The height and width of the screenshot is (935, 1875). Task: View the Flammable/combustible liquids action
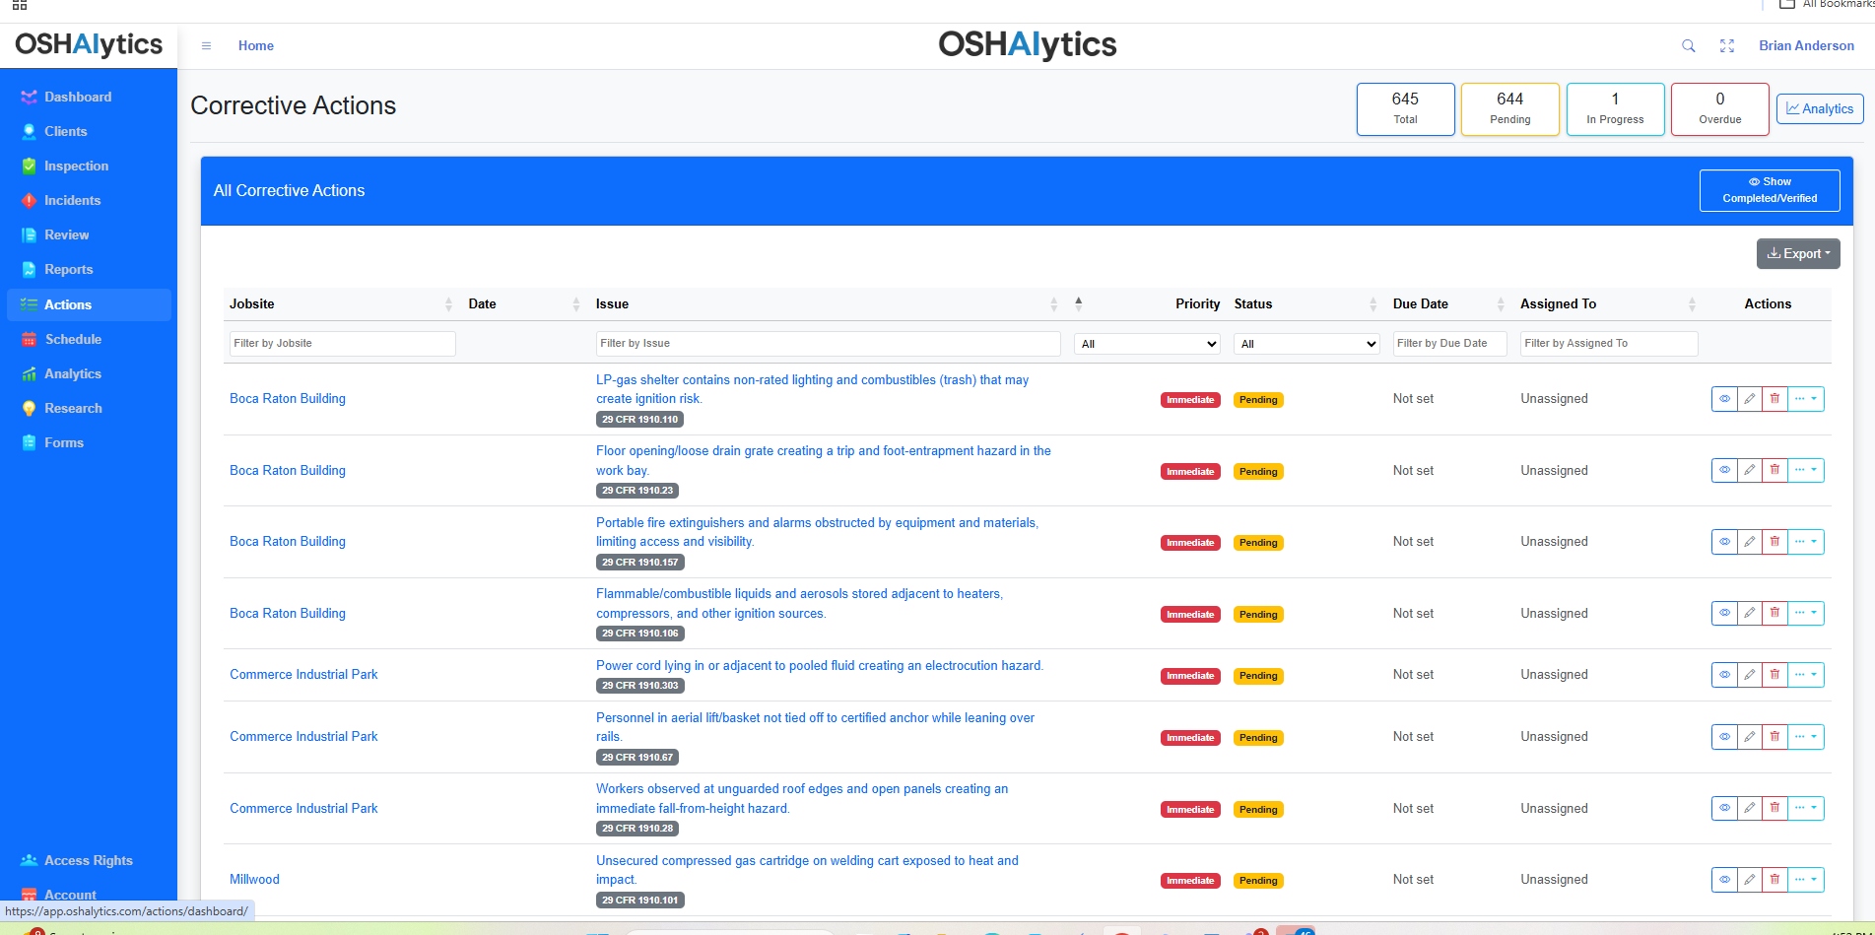[1724, 613]
